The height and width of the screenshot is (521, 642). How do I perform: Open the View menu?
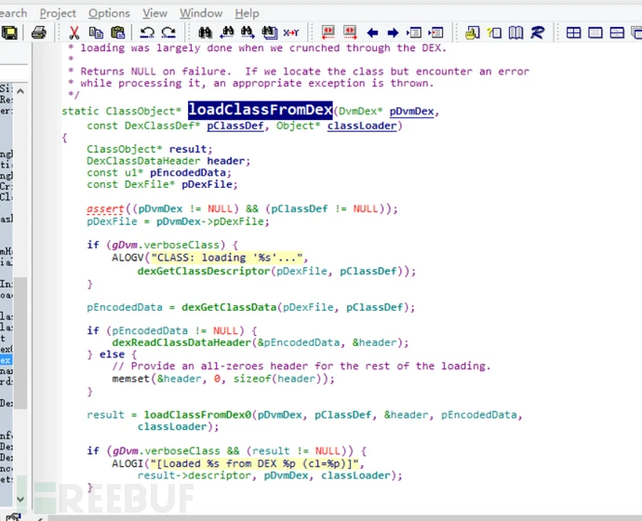(154, 14)
